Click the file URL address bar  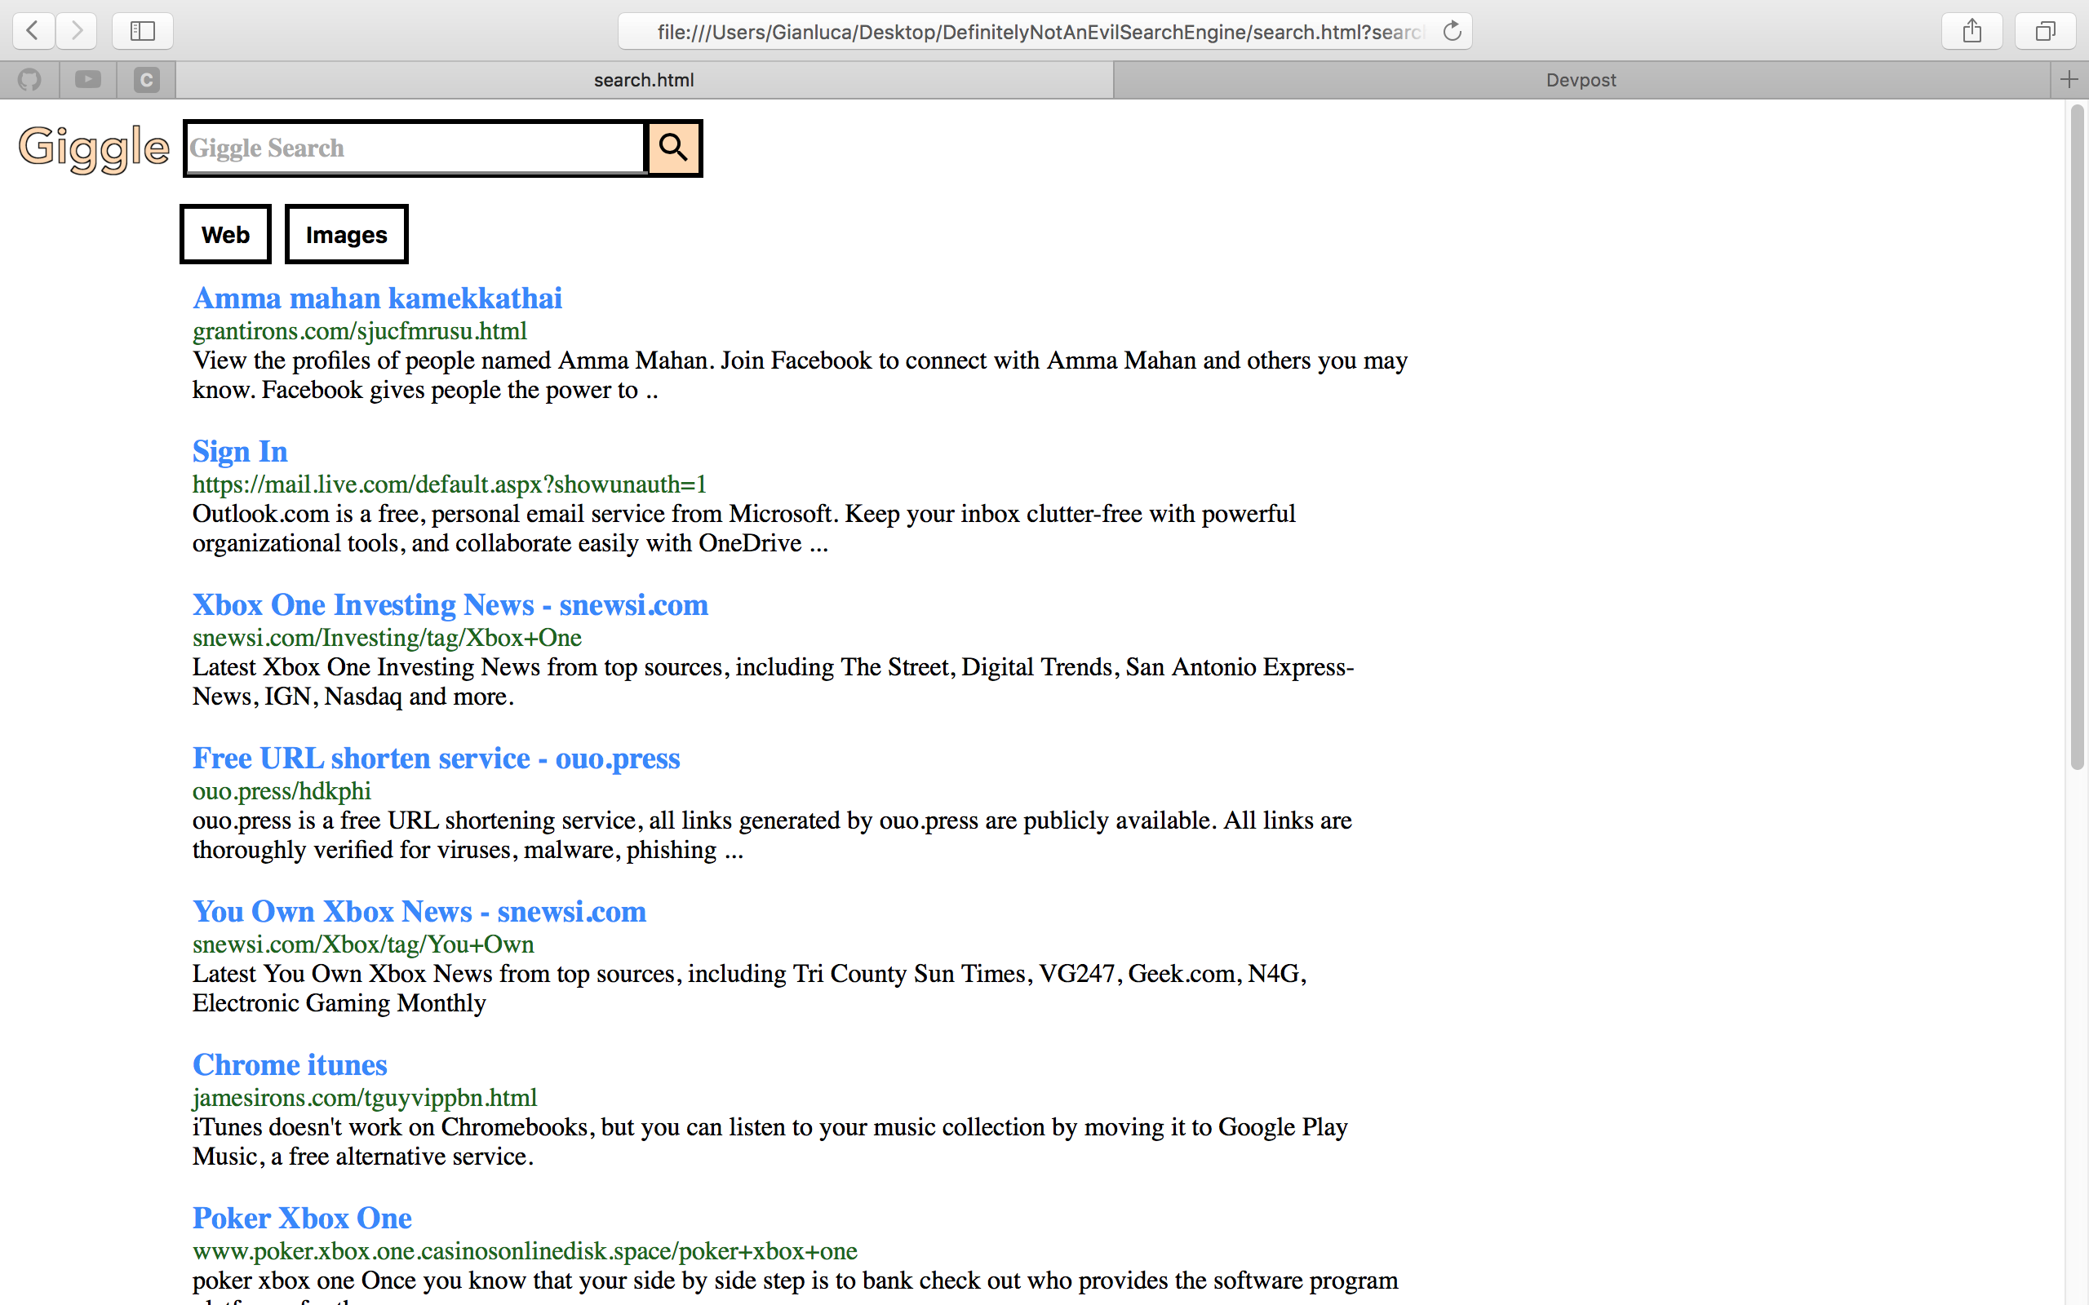pyautogui.click(x=1036, y=32)
